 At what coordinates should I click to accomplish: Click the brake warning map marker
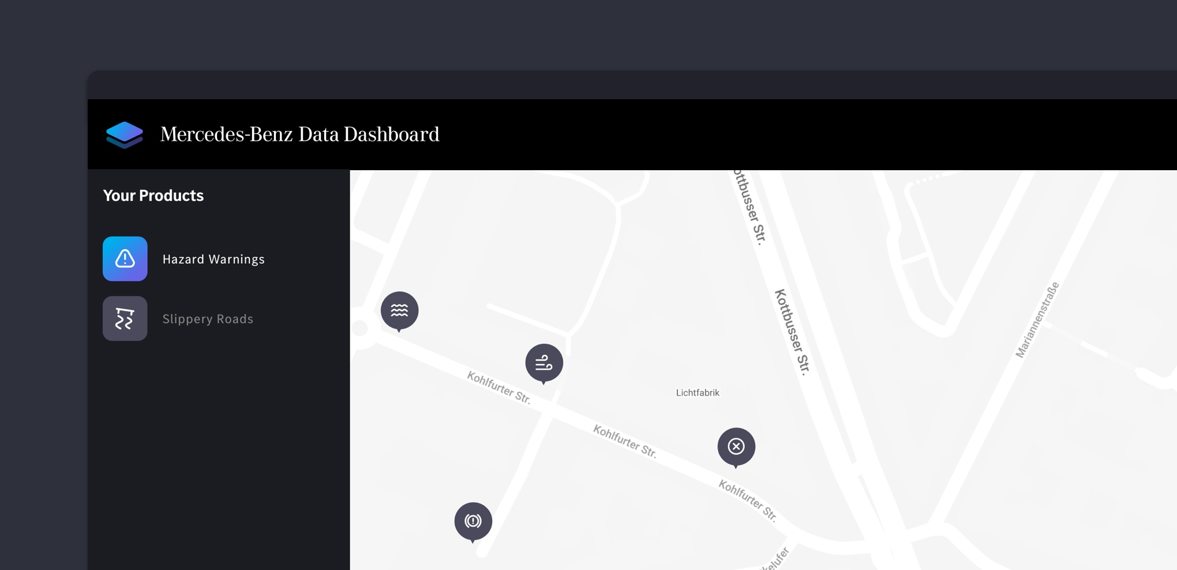[x=473, y=522]
